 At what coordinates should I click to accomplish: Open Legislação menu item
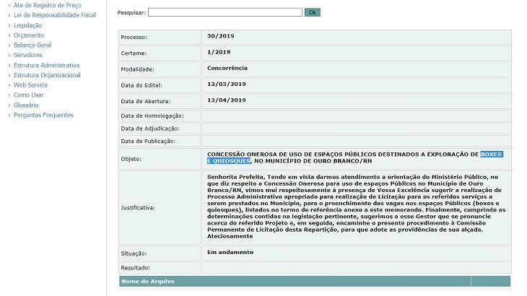click(28, 25)
